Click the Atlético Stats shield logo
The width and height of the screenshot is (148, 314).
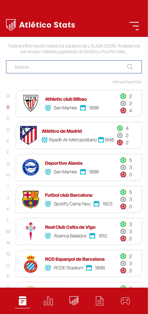[11, 25]
